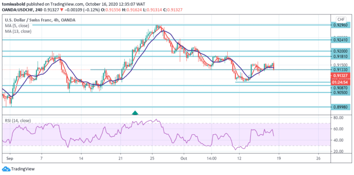Click the 26 date label on time axis

[x=318, y=158]
